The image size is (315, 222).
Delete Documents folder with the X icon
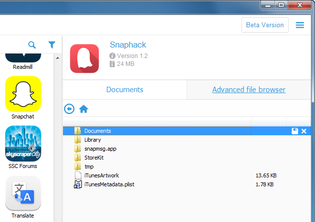(x=304, y=131)
